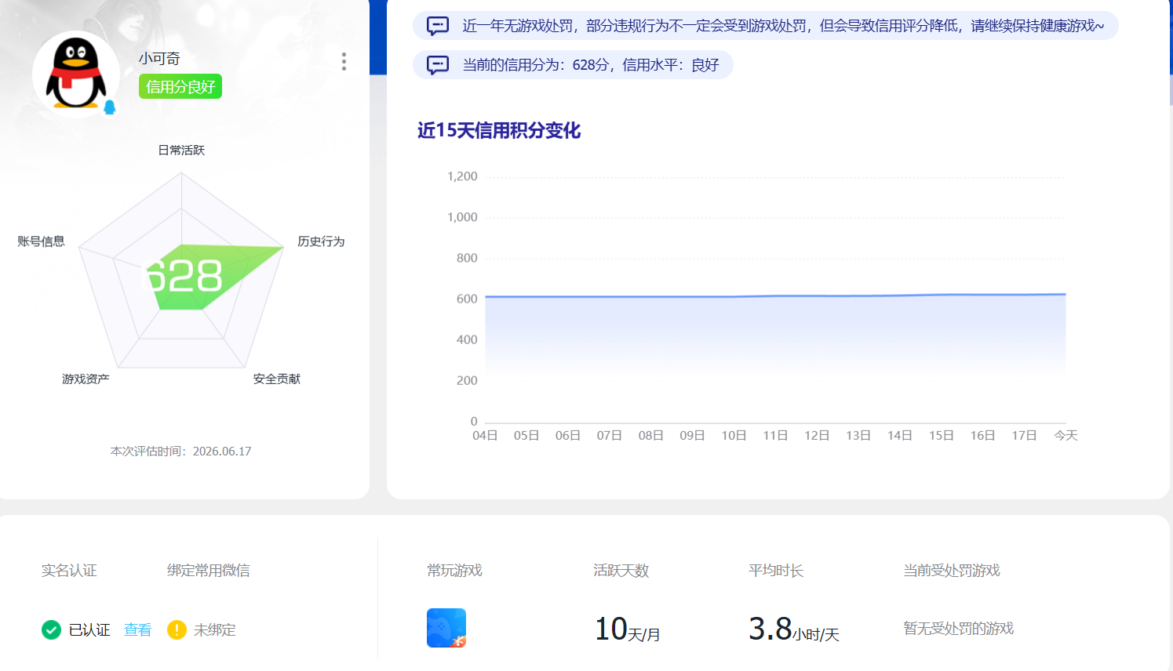This screenshot has height=671, width=1173.
Task: Click the username 小可奇
Action: pyautogui.click(x=159, y=58)
